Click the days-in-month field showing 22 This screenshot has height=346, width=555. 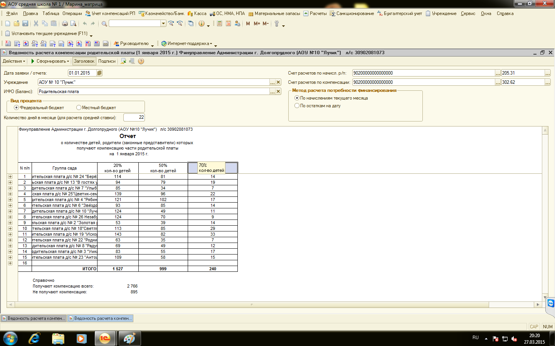pos(134,117)
